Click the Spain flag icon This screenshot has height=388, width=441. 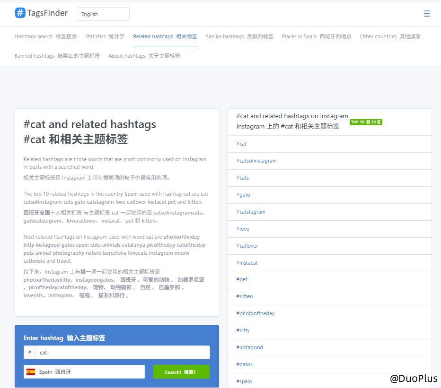coord(31,372)
